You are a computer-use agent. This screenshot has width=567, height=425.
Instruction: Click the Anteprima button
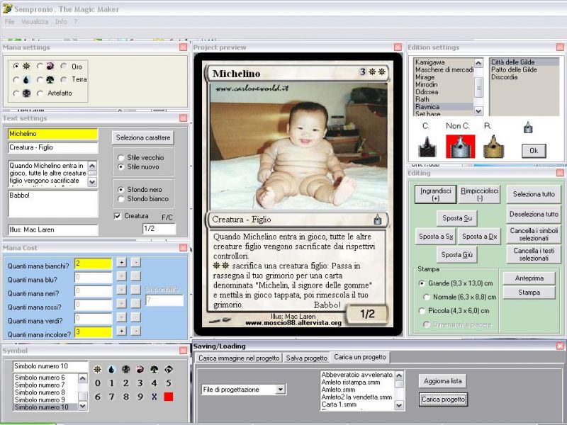(529, 278)
